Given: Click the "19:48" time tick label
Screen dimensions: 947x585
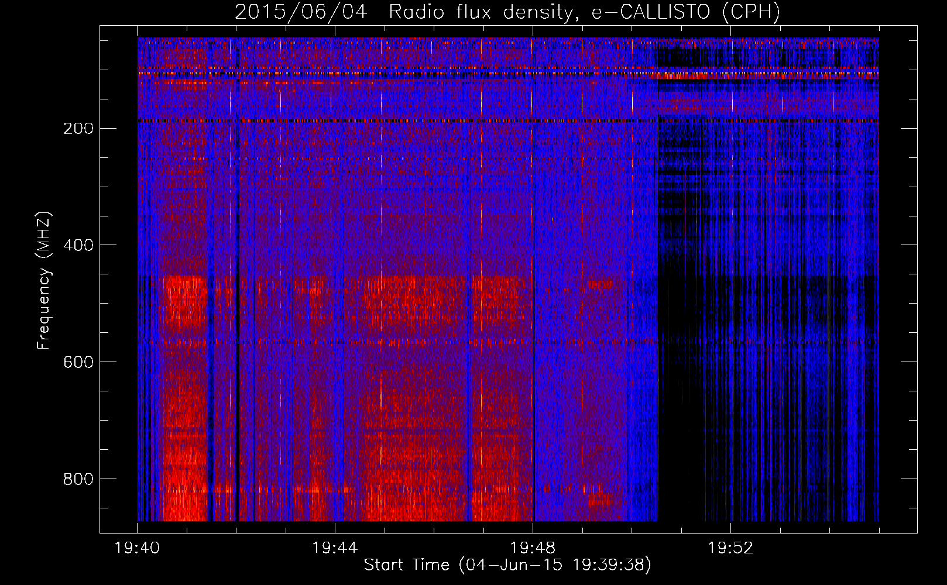Looking at the screenshot, I should point(533,548).
